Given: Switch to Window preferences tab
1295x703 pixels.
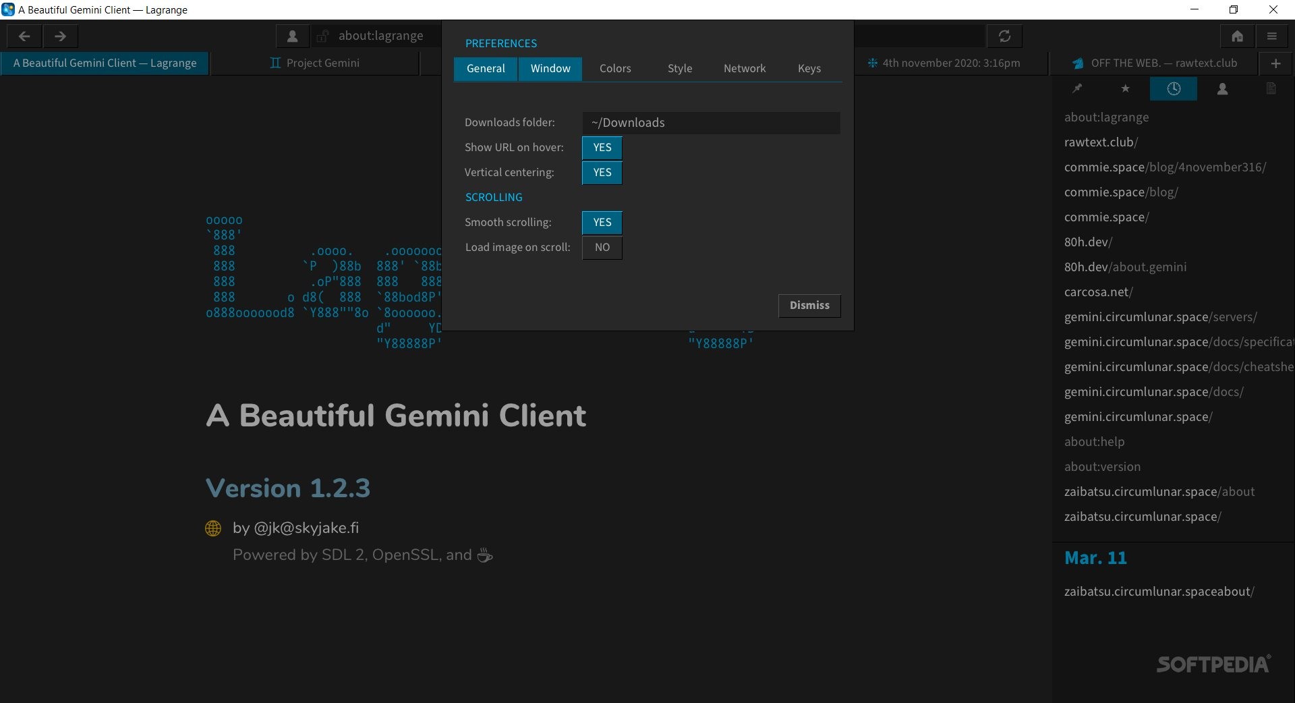Looking at the screenshot, I should click(550, 69).
